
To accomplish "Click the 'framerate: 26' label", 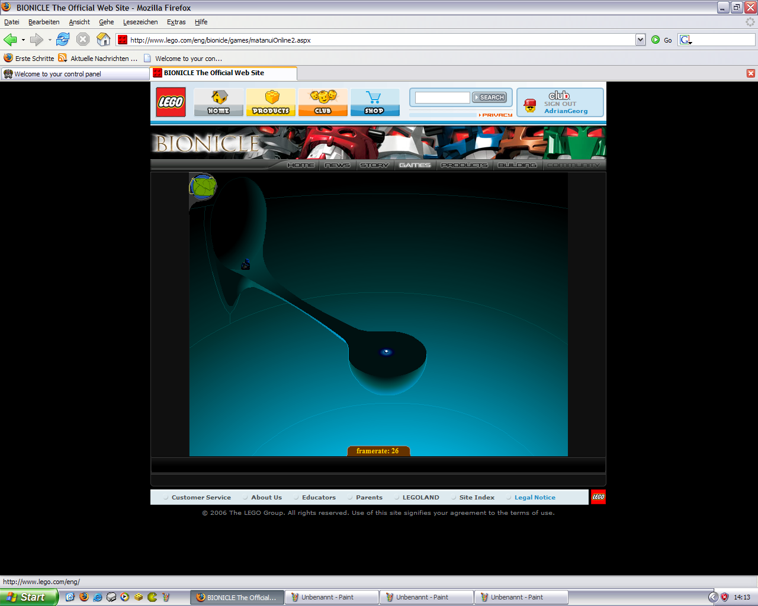I will 378,451.
